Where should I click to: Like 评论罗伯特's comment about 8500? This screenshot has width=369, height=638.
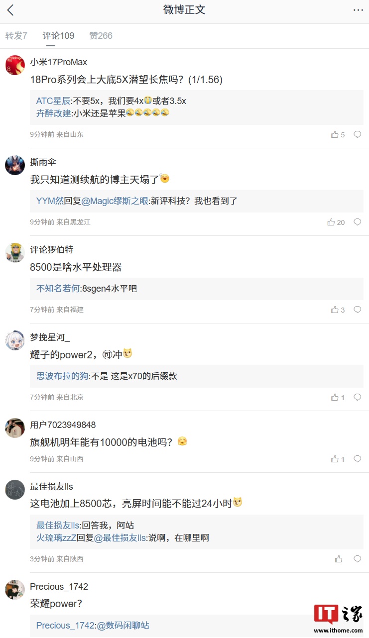(335, 310)
